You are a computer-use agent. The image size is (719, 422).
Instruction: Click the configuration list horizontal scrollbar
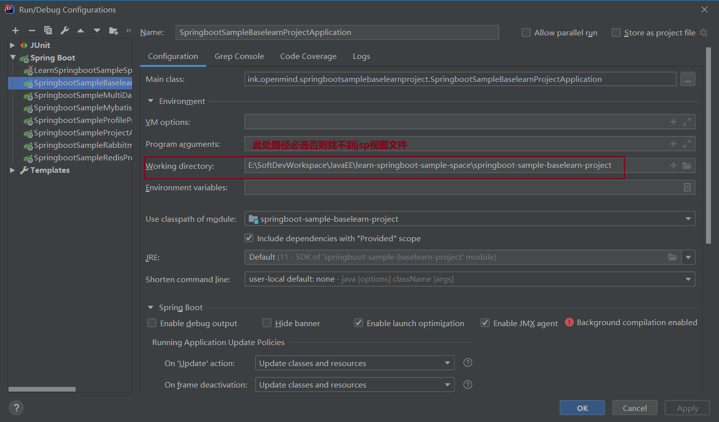click(x=42, y=389)
